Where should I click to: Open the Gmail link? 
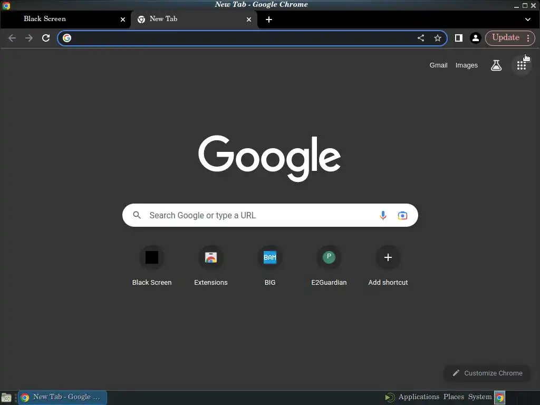click(x=438, y=65)
